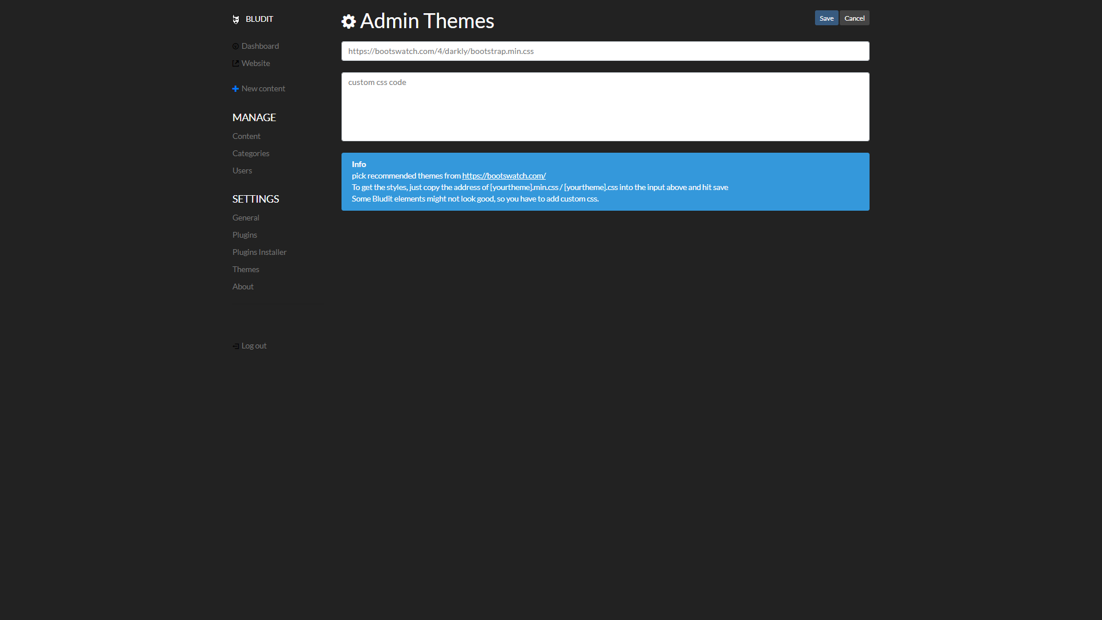Click the plus icon next to New content

[235, 88]
